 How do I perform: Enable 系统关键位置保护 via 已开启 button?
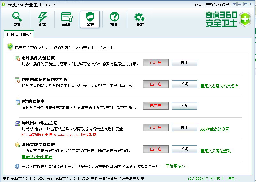[155, 149]
